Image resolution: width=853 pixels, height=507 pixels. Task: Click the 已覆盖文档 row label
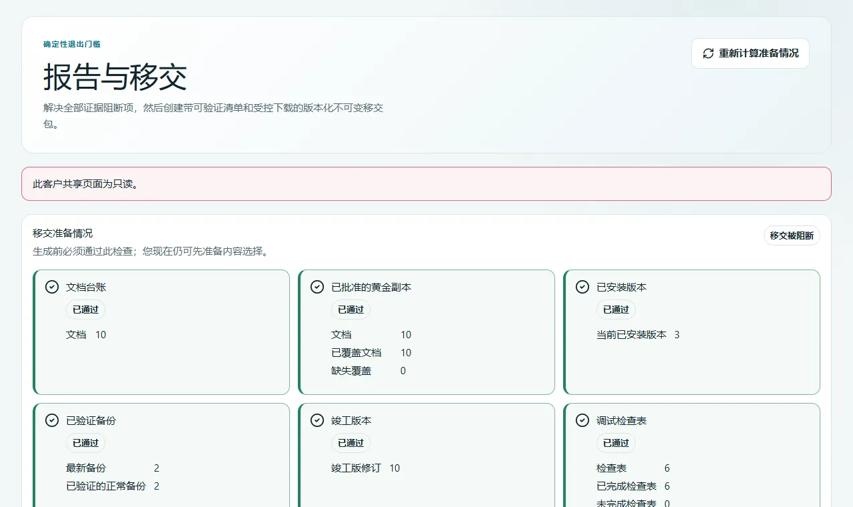[357, 353]
